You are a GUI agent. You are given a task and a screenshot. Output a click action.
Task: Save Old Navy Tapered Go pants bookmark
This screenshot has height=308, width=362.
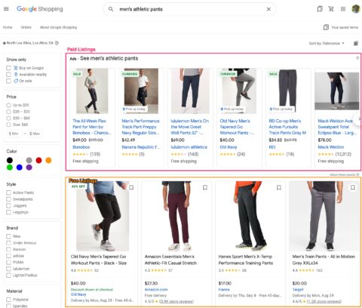coord(131,187)
